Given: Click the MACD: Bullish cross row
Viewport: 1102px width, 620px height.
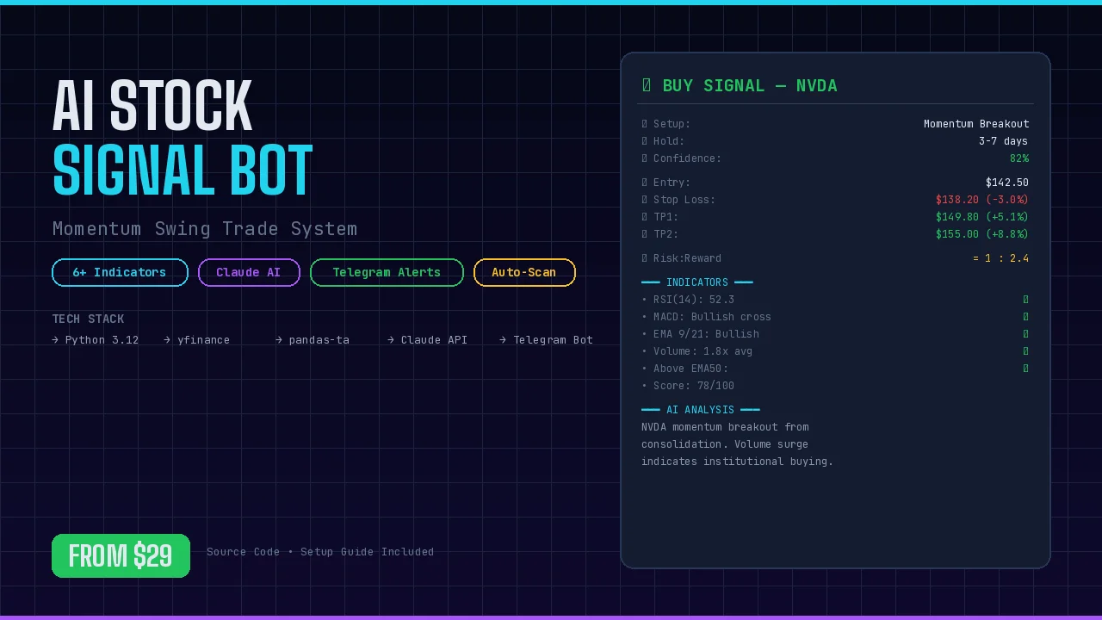Looking at the screenshot, I should click(835, 317).
